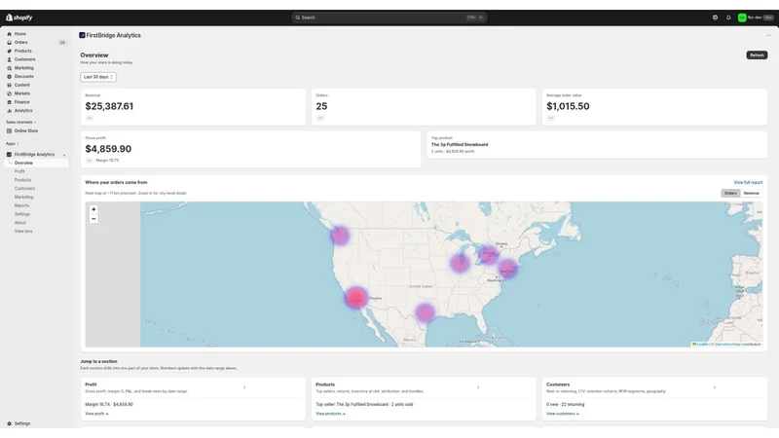Collapse app menu with View less
Viewport: 779px width, 438px height.
click(x=23, y=231)
